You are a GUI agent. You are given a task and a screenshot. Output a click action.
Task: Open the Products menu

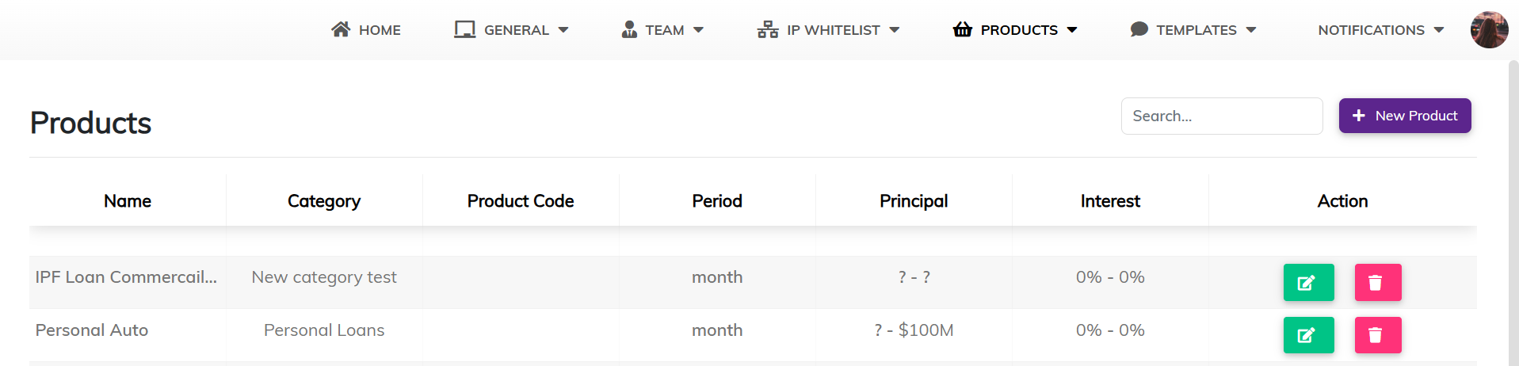point(1019,30)
